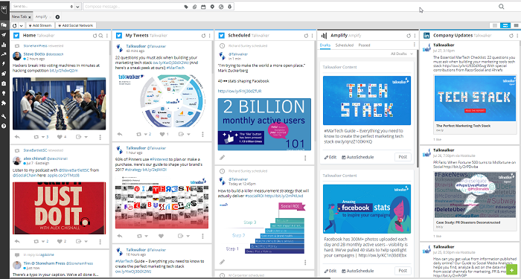
Task: Open Scheduled stream options menu
Action: point(312,36)
